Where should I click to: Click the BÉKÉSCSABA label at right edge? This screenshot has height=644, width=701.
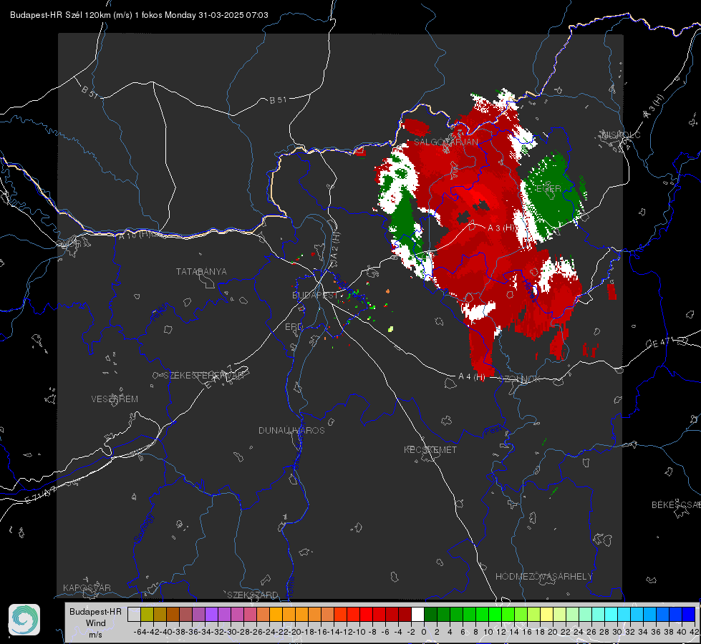pos(676,504)
